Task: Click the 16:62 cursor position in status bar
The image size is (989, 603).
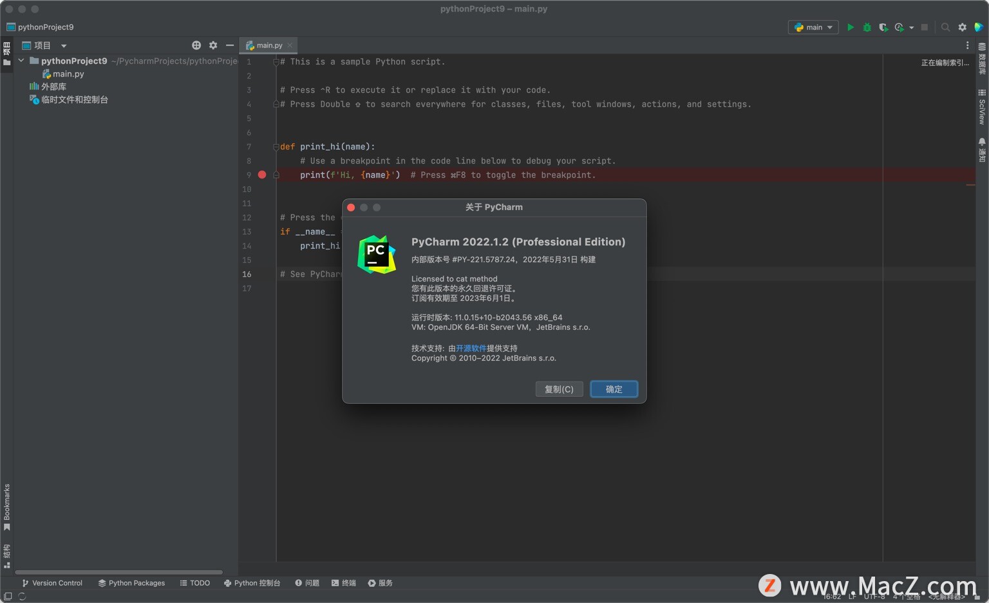Action: 832,597
